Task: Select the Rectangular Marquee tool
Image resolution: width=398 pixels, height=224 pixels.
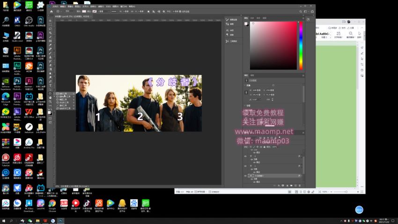Action: (x=50, y=25)
